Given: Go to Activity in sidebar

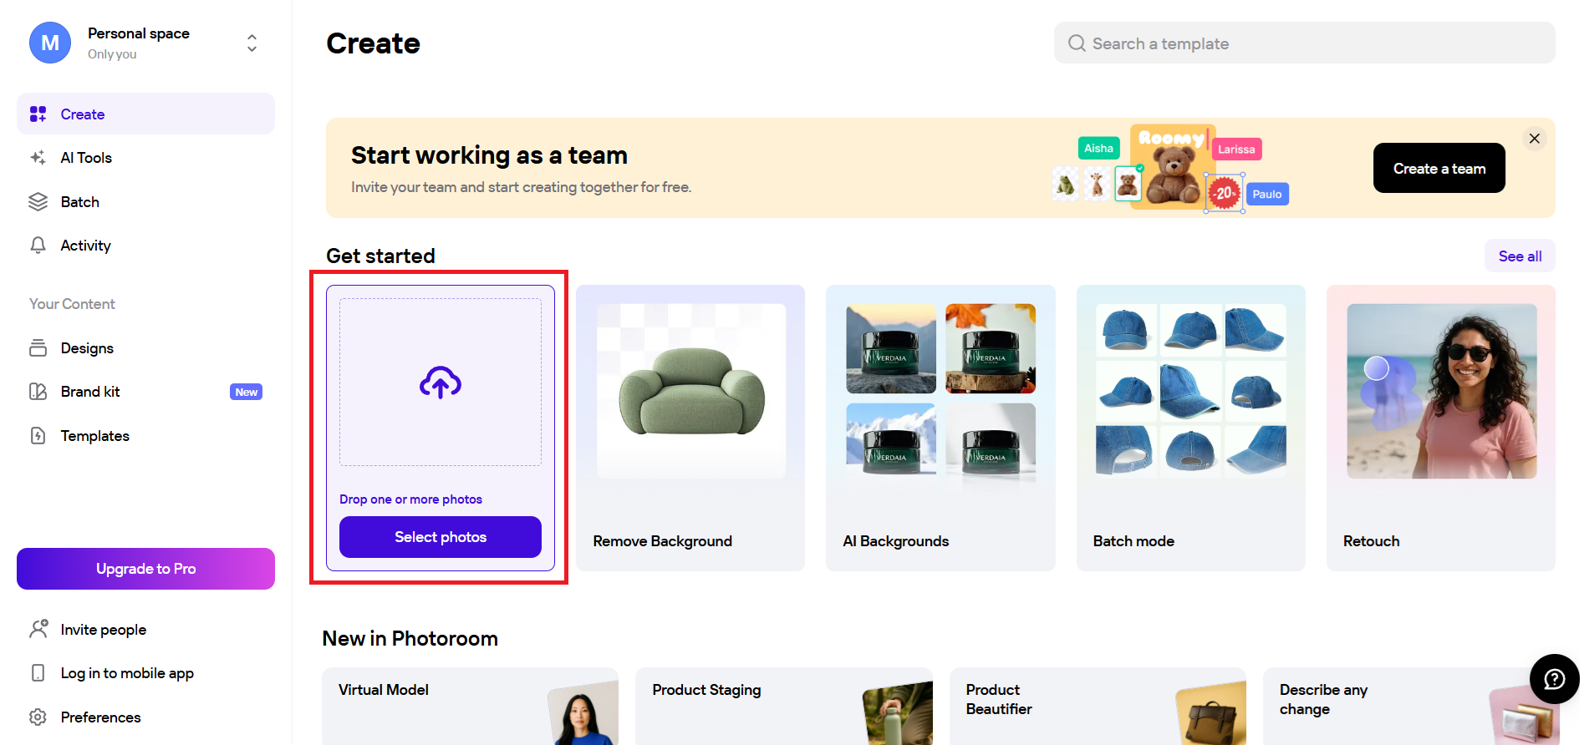Looking at the screenshot, I should pos(145,246).
